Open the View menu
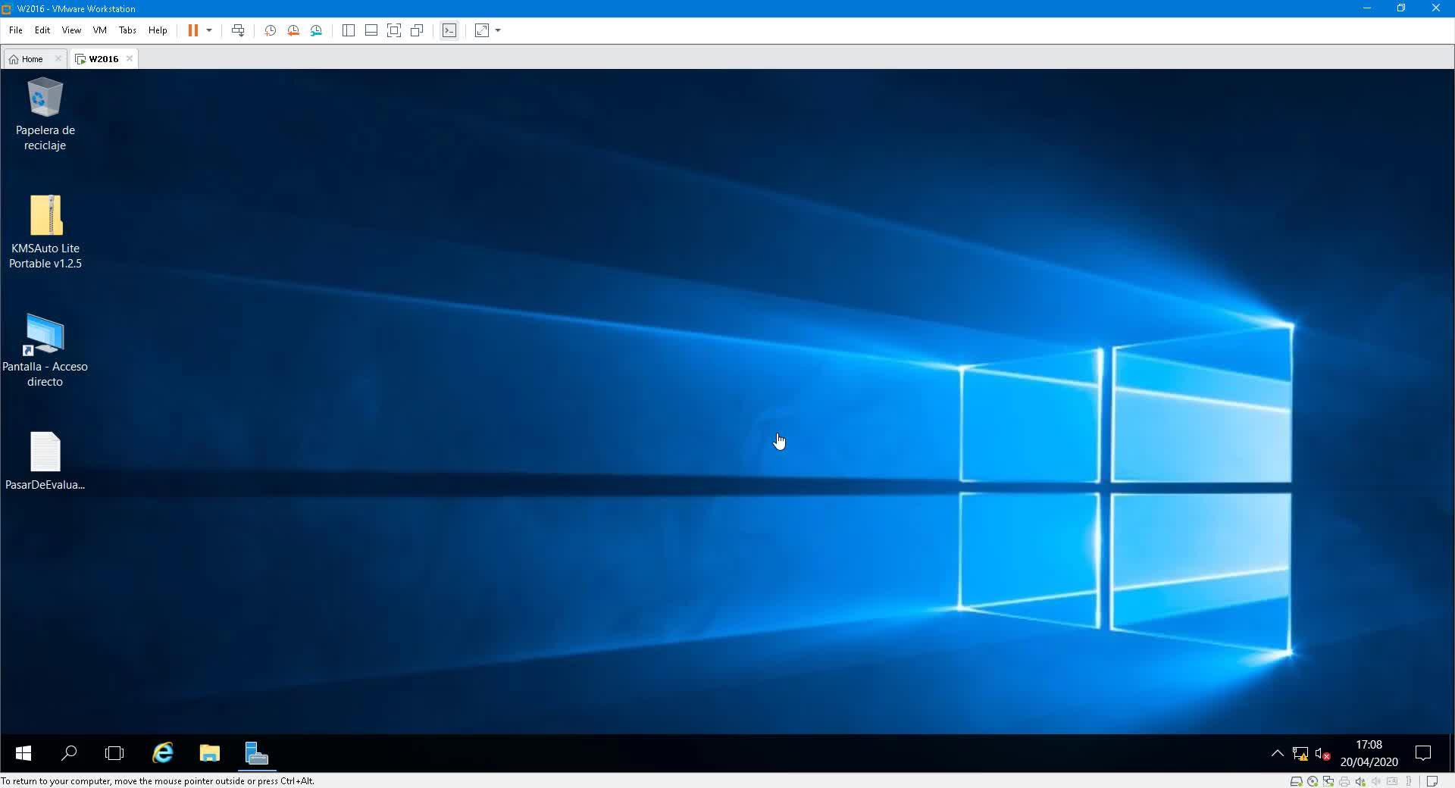1455x788 pixels. (x=71, y=30)
